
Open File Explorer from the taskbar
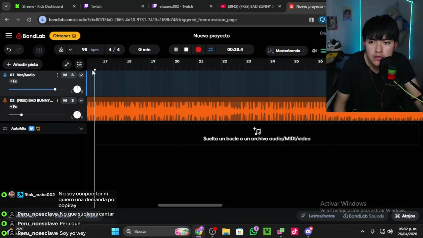[226, 231]
